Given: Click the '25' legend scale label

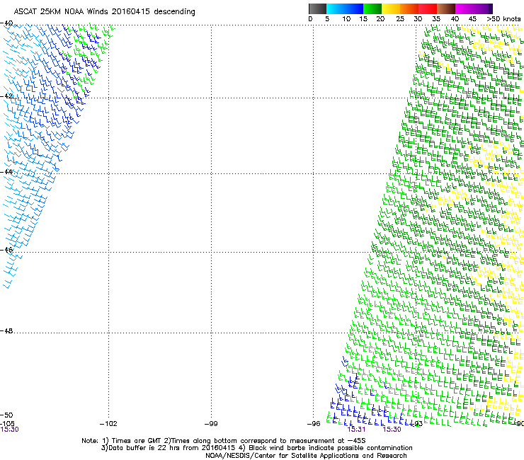Looking at the screenshot, I should 400,19.
